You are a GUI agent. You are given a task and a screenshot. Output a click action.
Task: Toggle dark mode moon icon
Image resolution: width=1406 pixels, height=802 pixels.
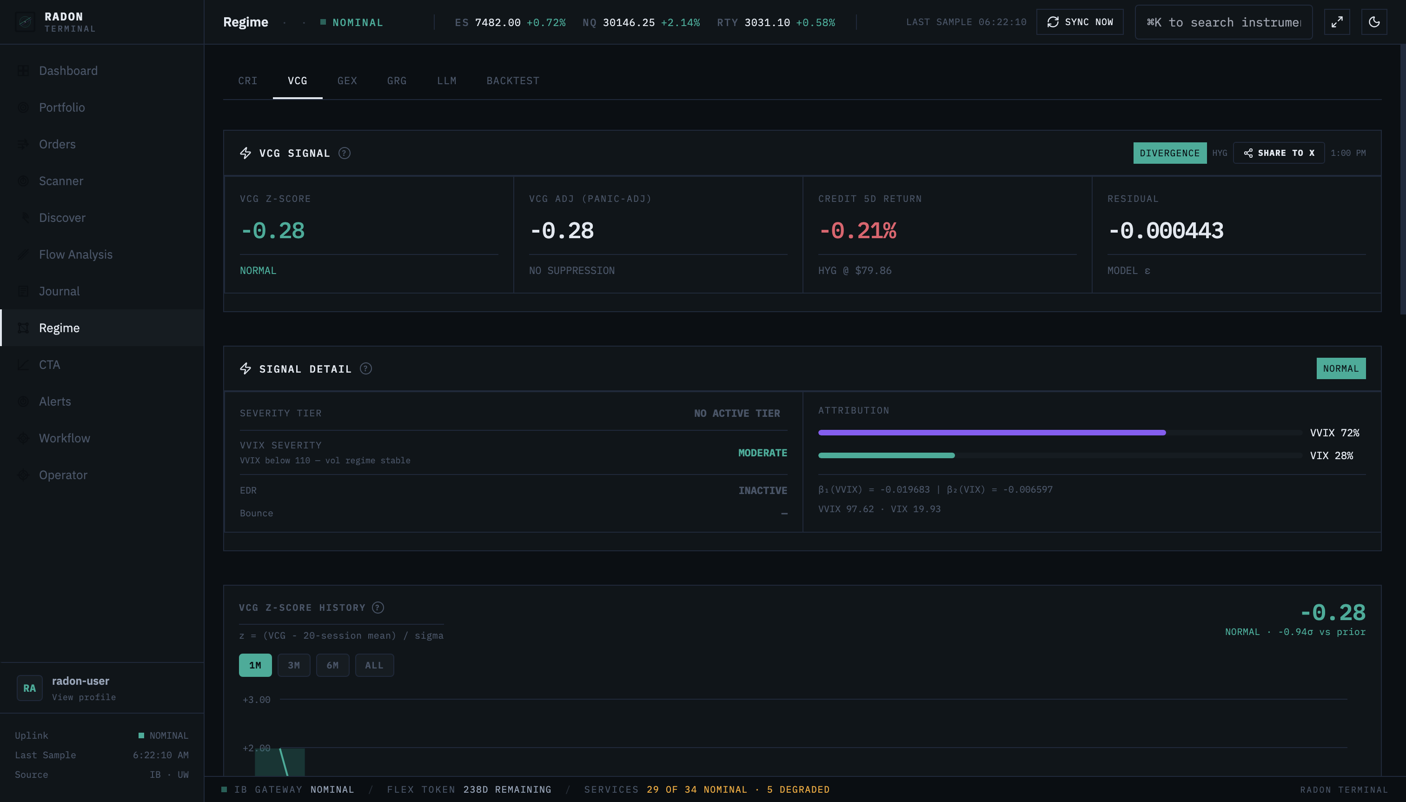pyautogui.click(x=1374, y=22)
